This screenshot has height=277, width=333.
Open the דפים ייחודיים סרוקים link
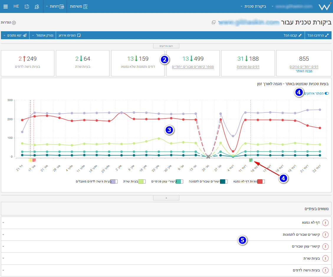tap(304, 67)
